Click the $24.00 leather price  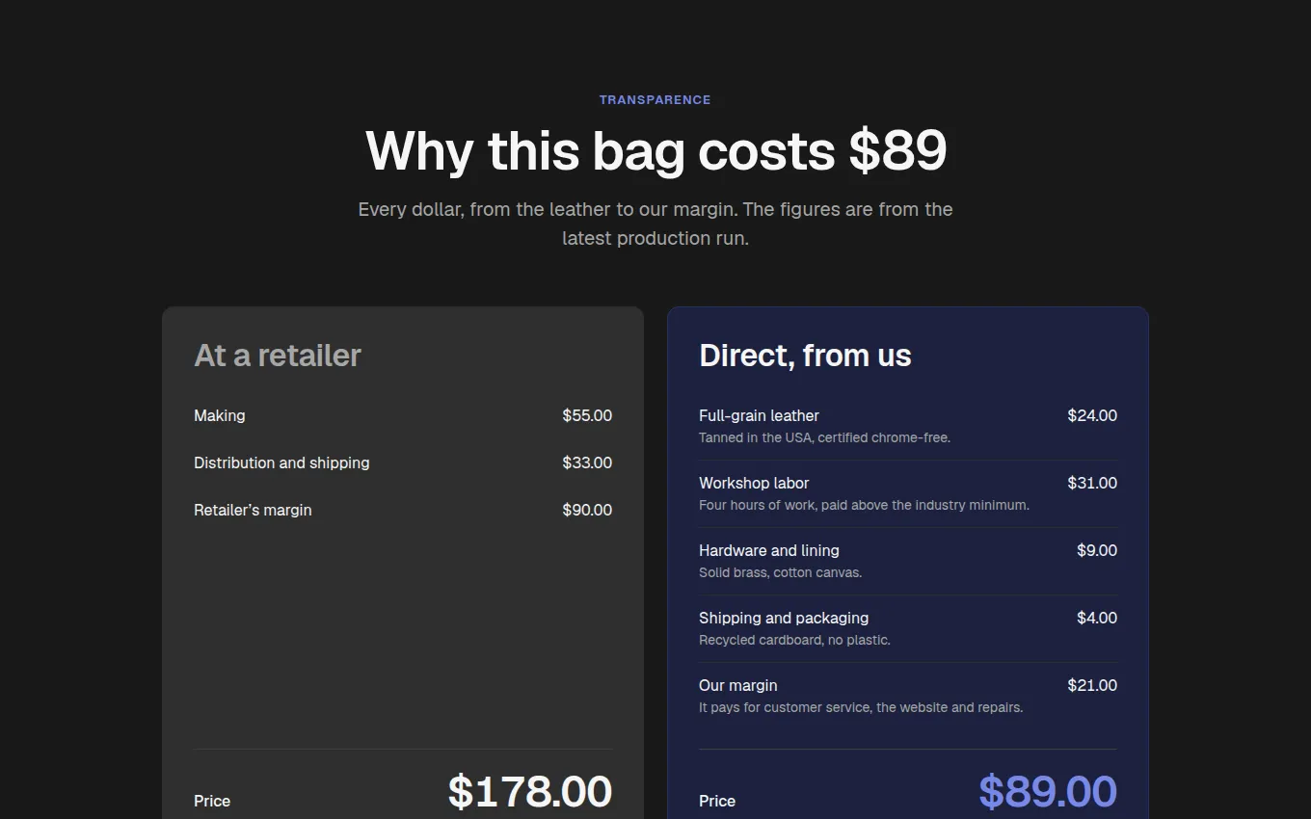pyautogui.click(x=1092, y=416)
